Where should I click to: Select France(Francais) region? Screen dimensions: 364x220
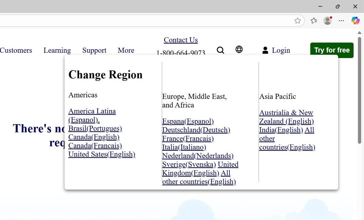tap(188, 139)
